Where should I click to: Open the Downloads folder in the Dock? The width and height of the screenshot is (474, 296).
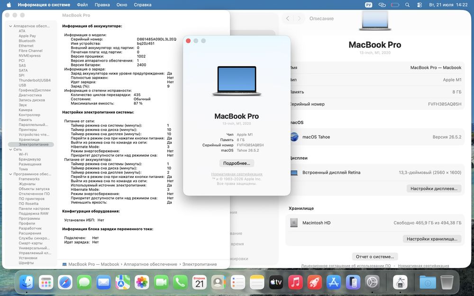pos(428,283)
